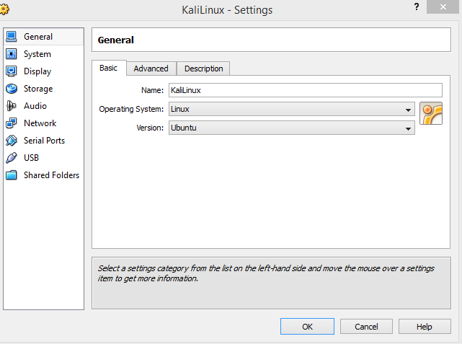462x344 pixels.
Task: Click the 'Name:' label
Action: 152,90
